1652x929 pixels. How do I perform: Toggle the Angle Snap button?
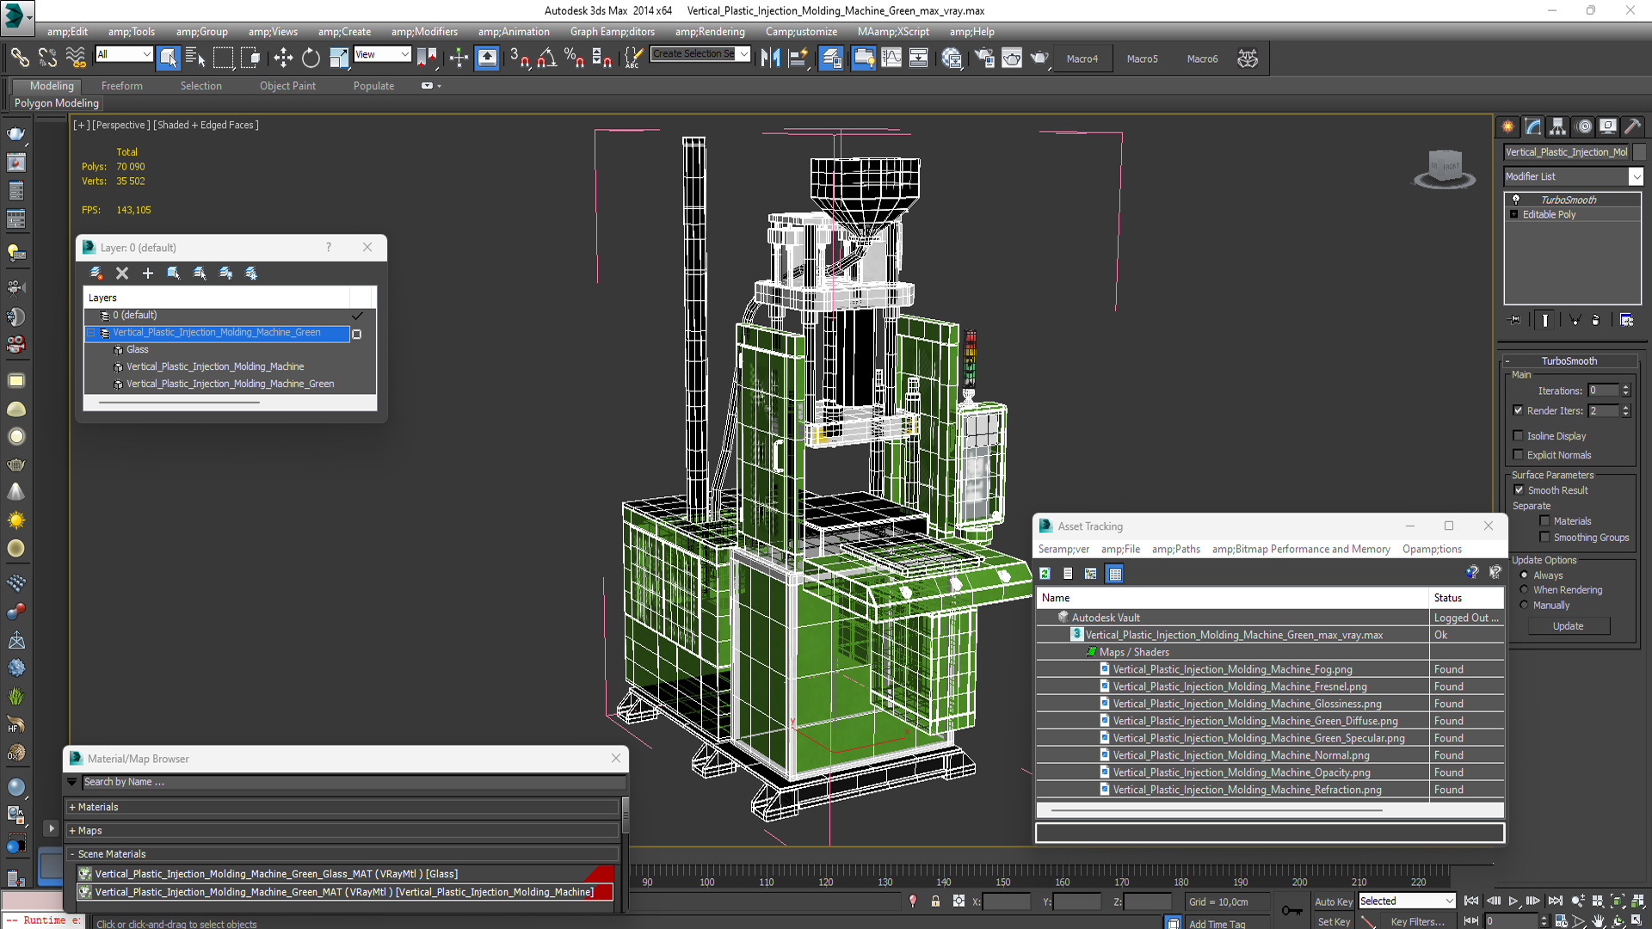pos(546,58)
